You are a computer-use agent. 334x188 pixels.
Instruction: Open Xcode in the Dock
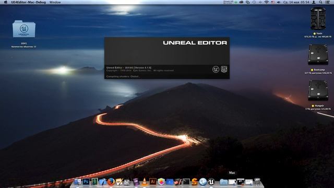pyautogui.click(x=103, y=182)
